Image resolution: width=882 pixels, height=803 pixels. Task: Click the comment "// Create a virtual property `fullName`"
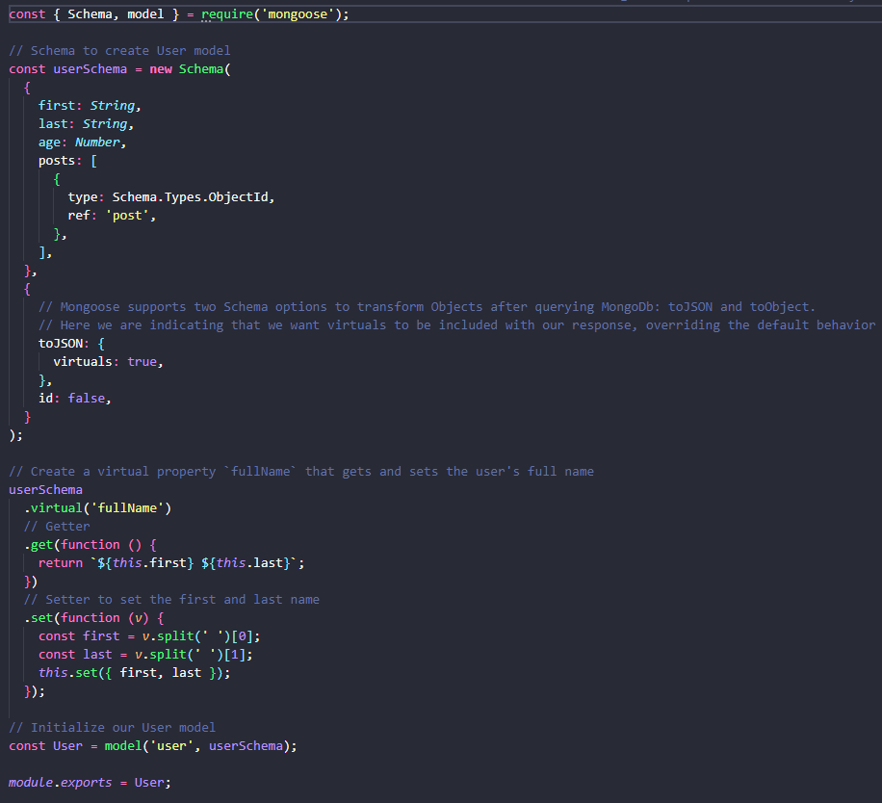[301, 471]
